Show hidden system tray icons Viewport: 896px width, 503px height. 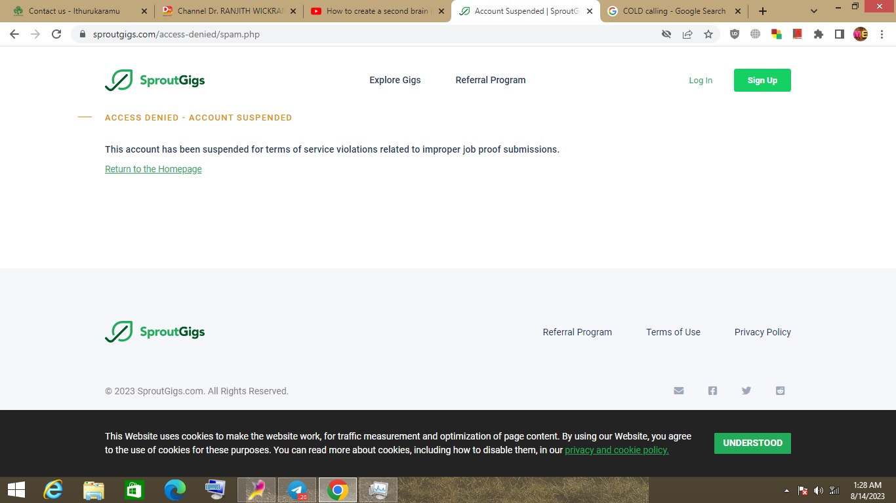pyautogui.click(x=786, y=491)
